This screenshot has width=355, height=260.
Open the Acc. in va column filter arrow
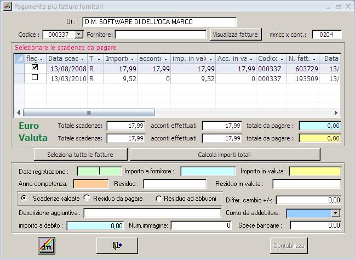251,59
